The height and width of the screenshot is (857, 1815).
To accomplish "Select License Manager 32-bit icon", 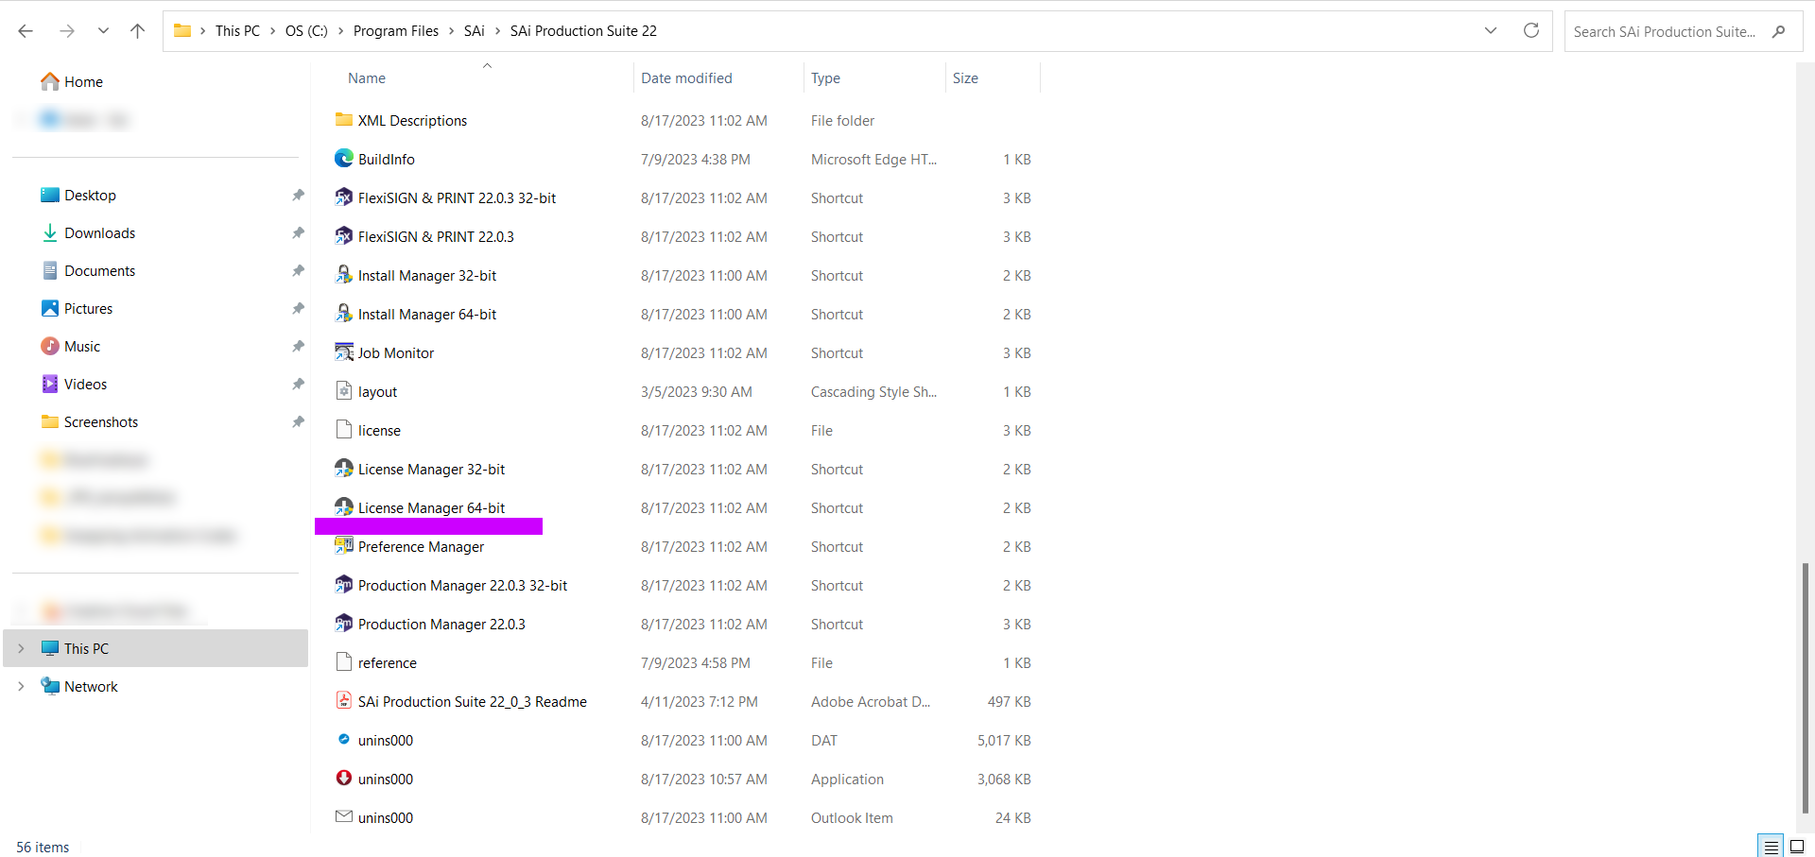I will tap(344, 469).
